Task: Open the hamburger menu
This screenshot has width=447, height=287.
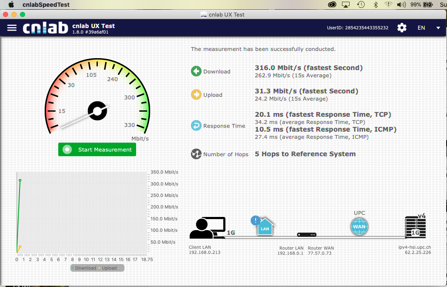Action: [x=12, y=28]
